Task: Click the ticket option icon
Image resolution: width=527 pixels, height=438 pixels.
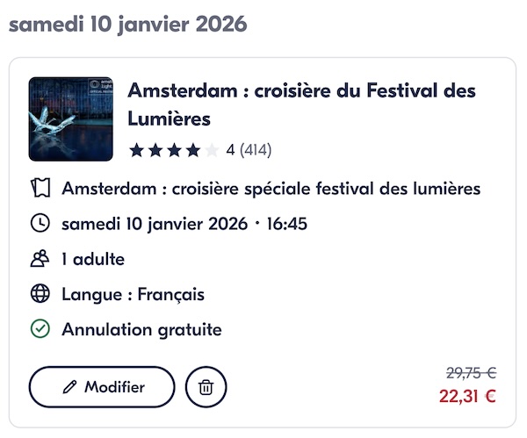Action: coord(40,188)
